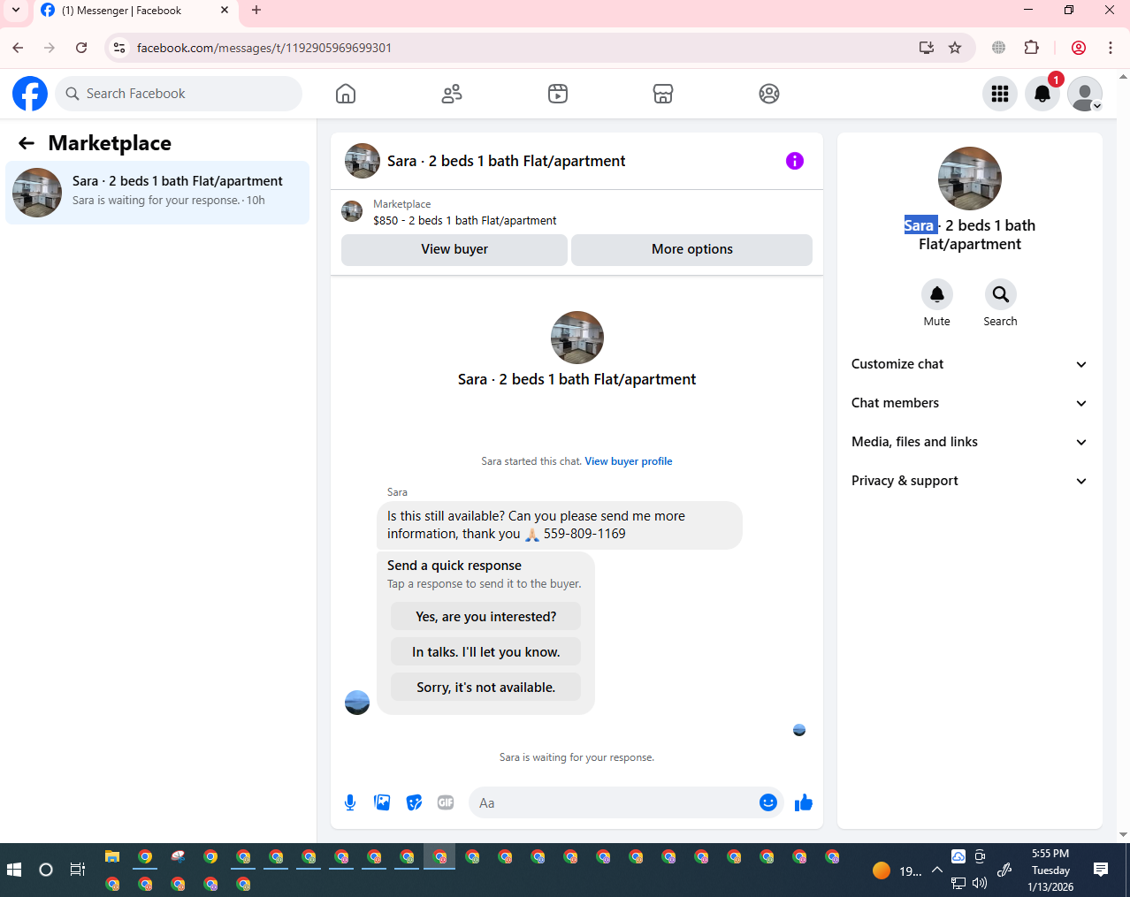
Task: Reply with 'Sorry, it's not available.'
Action: click(x=486, y=688)
